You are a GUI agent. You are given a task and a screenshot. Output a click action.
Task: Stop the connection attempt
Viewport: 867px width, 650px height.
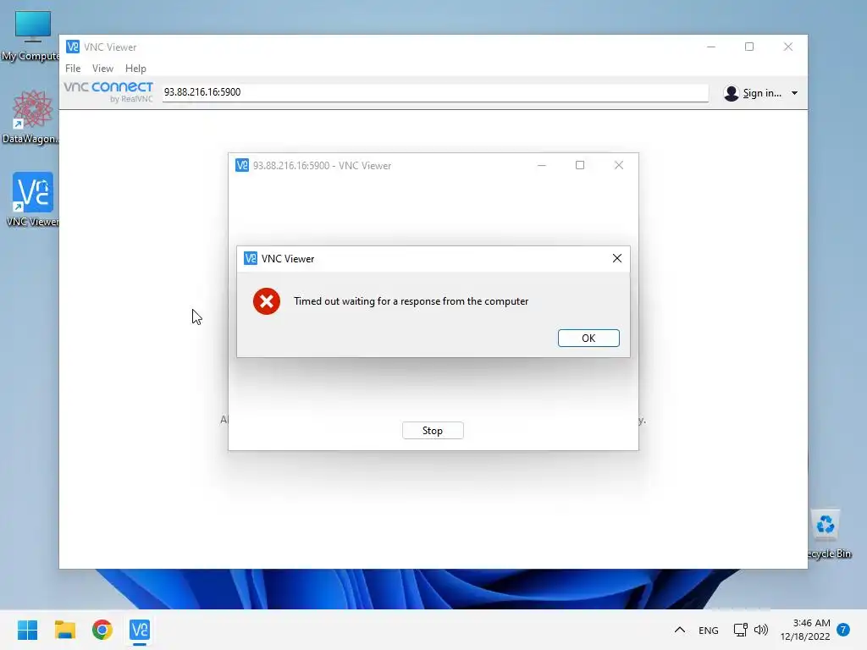(x=433, y=431)
